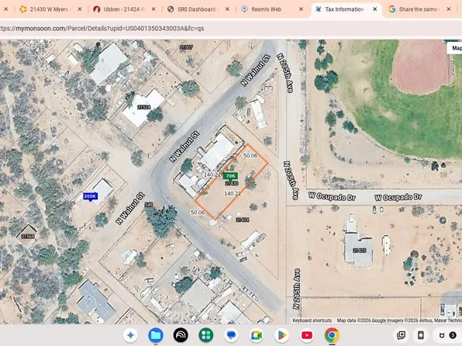Open Phone Hub icon in shelf
This screenshot has height=346, width=462.
[421, 335]
